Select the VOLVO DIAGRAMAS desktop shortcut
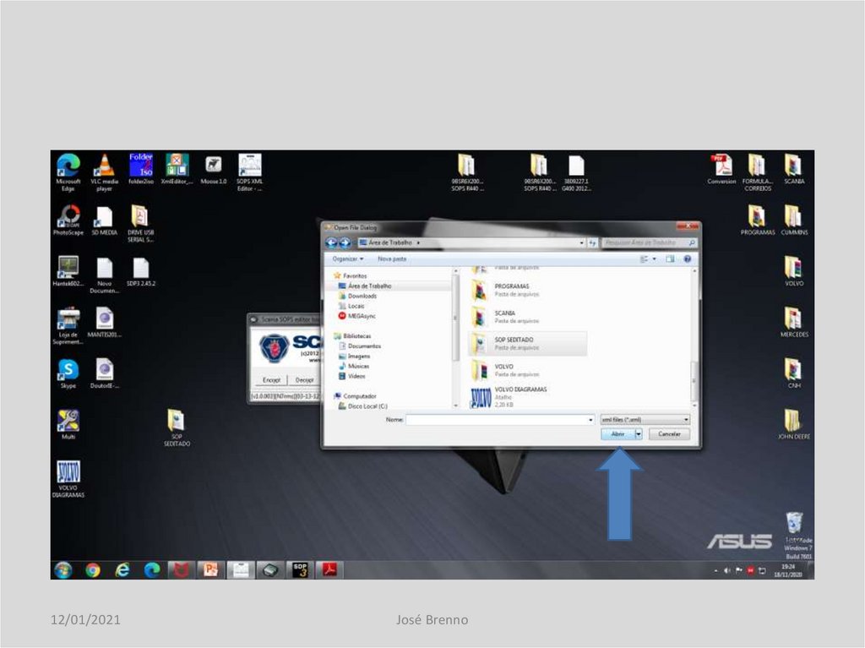This screenshot has width=865, height=648. 68,478
